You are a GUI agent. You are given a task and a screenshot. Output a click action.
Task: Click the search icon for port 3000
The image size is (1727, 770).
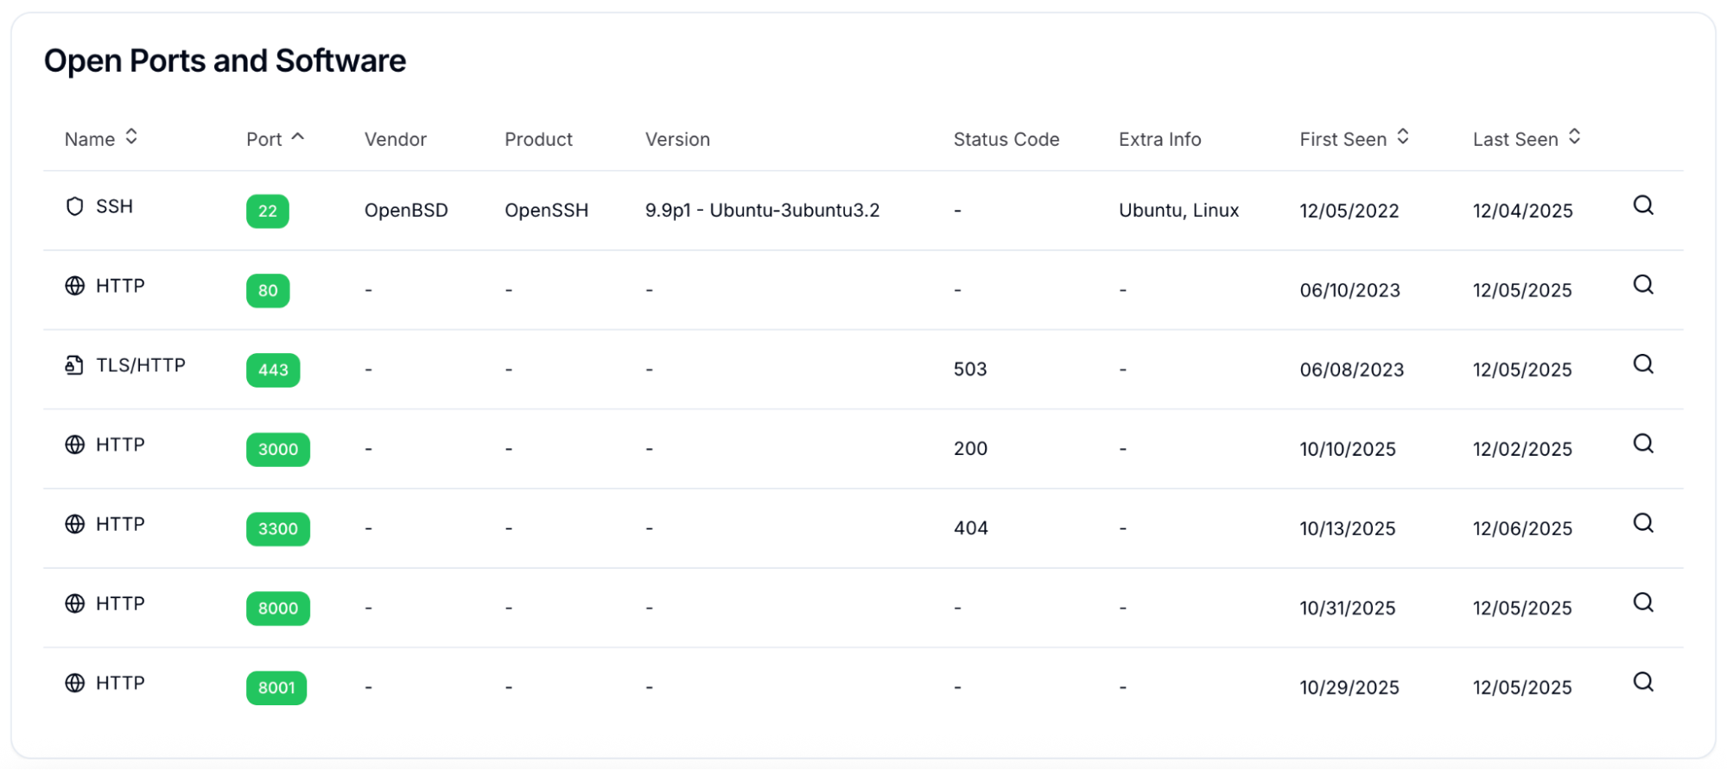pyautogui.click(x=1642, y=444)
